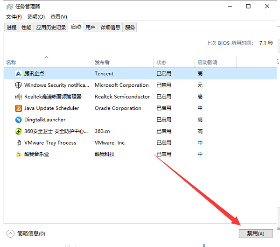Click the DingtalkLauncher icon
Screen dimensions: 280x247
tap(18, 120)
